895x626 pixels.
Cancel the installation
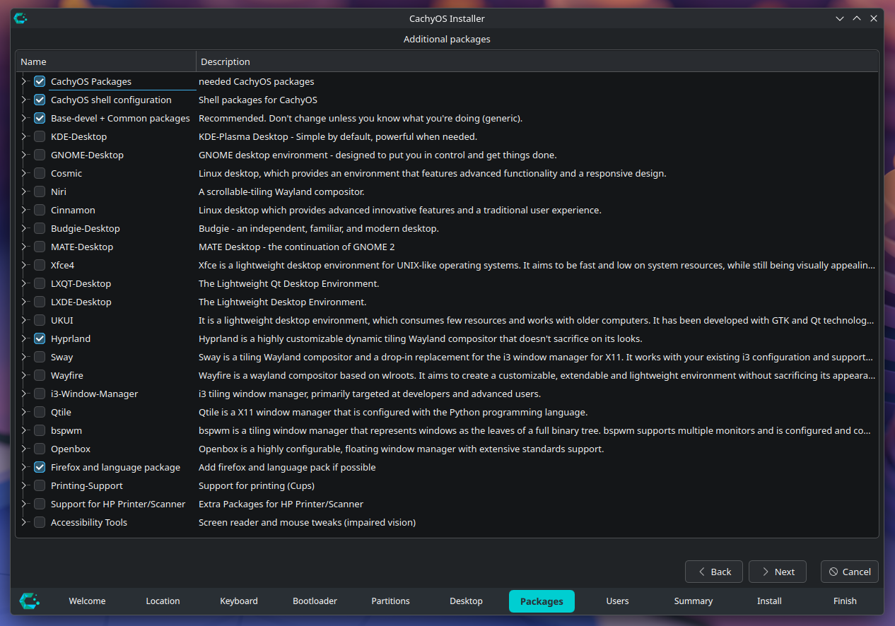click(849, 572)
